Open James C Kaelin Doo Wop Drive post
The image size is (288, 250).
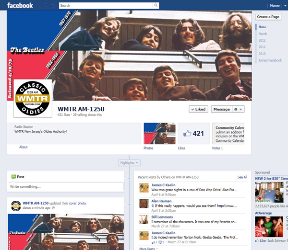pyautogui.click(x=194, y=190)
